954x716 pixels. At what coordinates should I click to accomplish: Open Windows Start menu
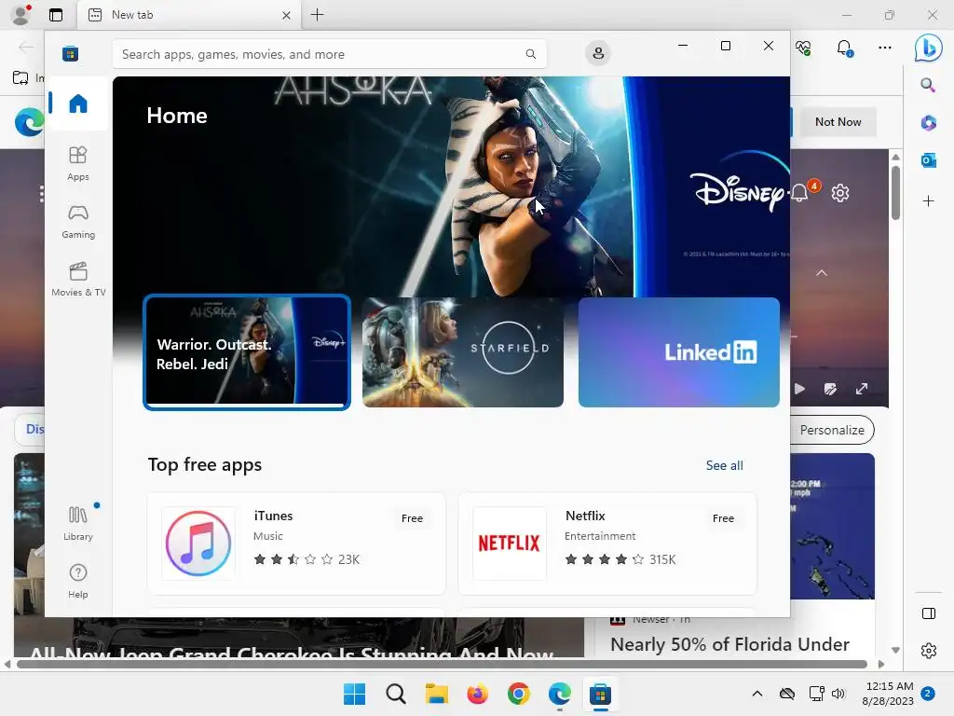[354, 694]
